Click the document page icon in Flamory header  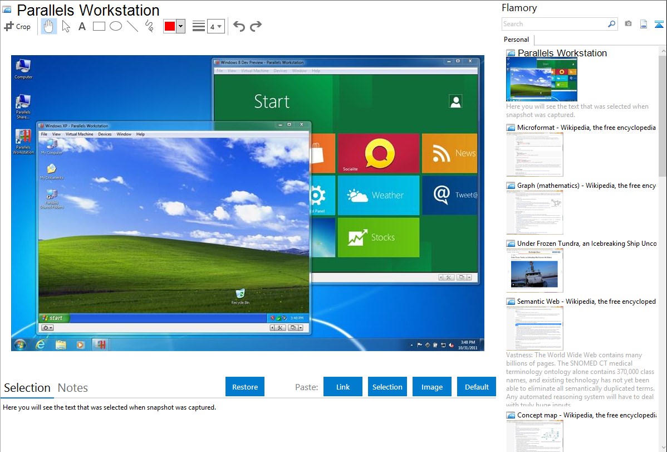click(x=644, y=24)
